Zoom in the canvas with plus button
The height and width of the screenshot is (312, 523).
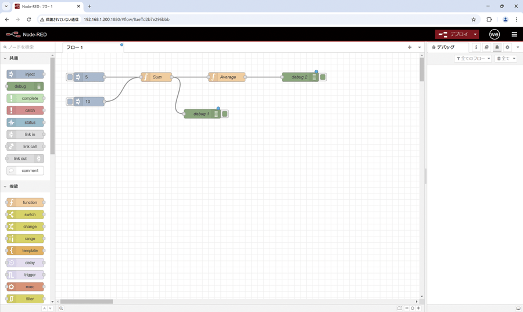(x=418, y=308)
